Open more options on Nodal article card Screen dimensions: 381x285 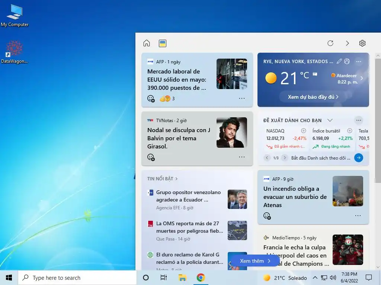(242, 157)
